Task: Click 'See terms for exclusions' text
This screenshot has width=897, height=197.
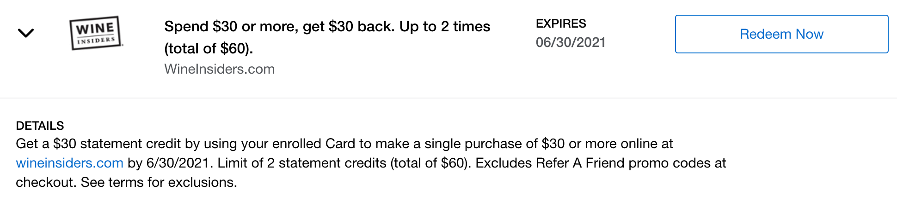Action: 159,182
